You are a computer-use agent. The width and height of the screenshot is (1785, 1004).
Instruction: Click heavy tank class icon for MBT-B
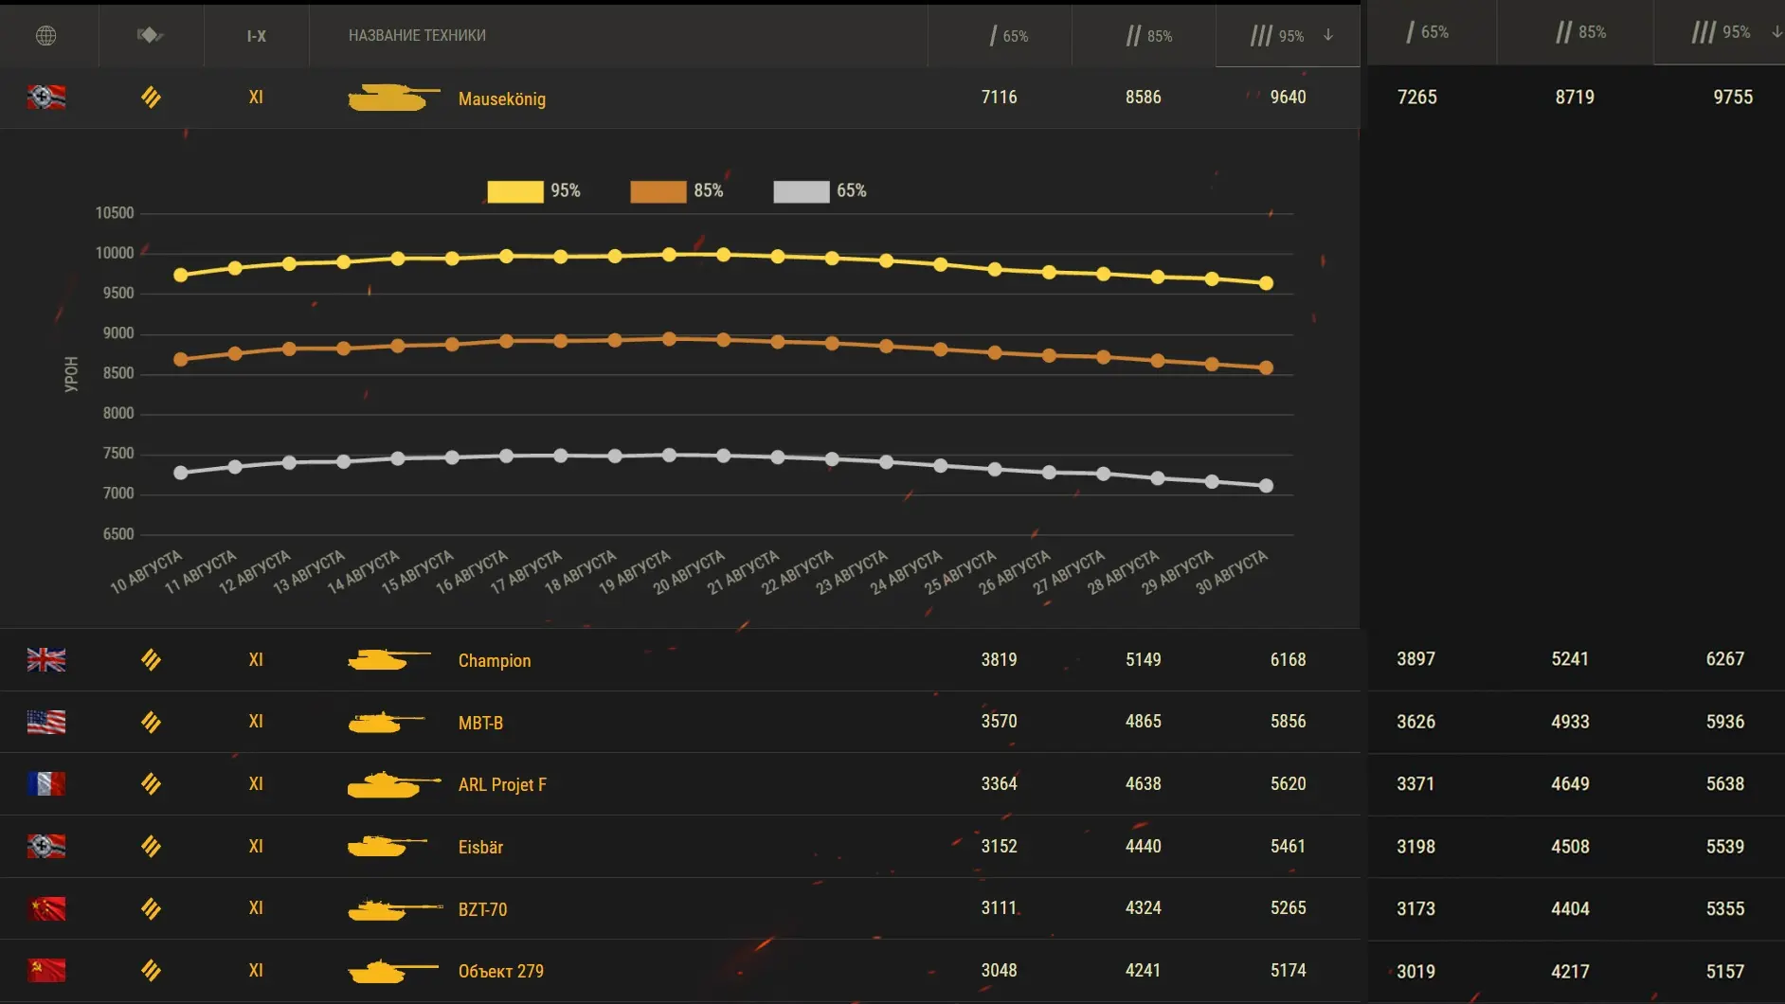[151, 722]
